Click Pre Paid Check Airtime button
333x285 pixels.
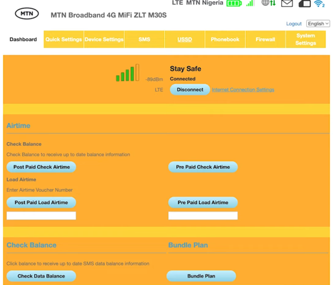point(203,167)
